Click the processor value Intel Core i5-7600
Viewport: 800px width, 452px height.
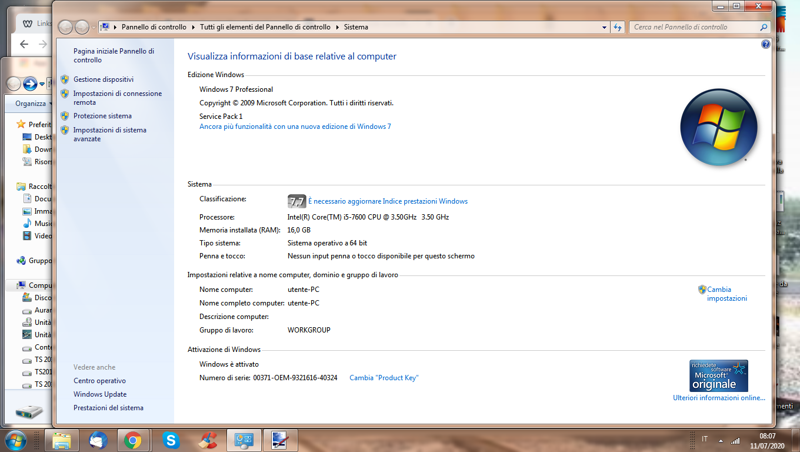pos(368,217)
